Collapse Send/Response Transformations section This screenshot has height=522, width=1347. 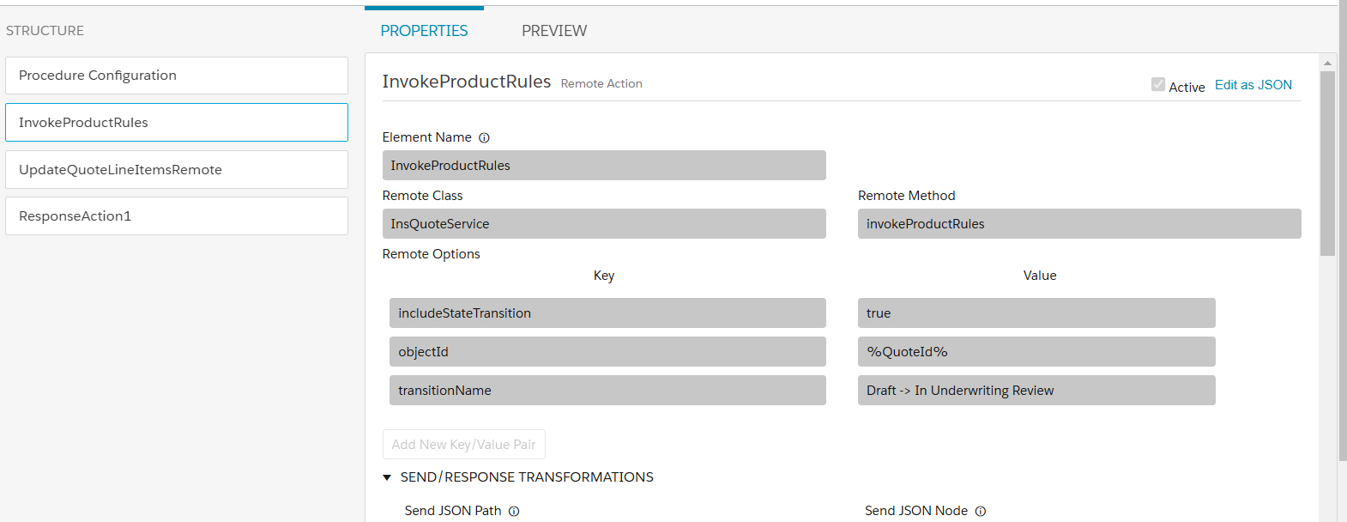[x=388, y=477]
